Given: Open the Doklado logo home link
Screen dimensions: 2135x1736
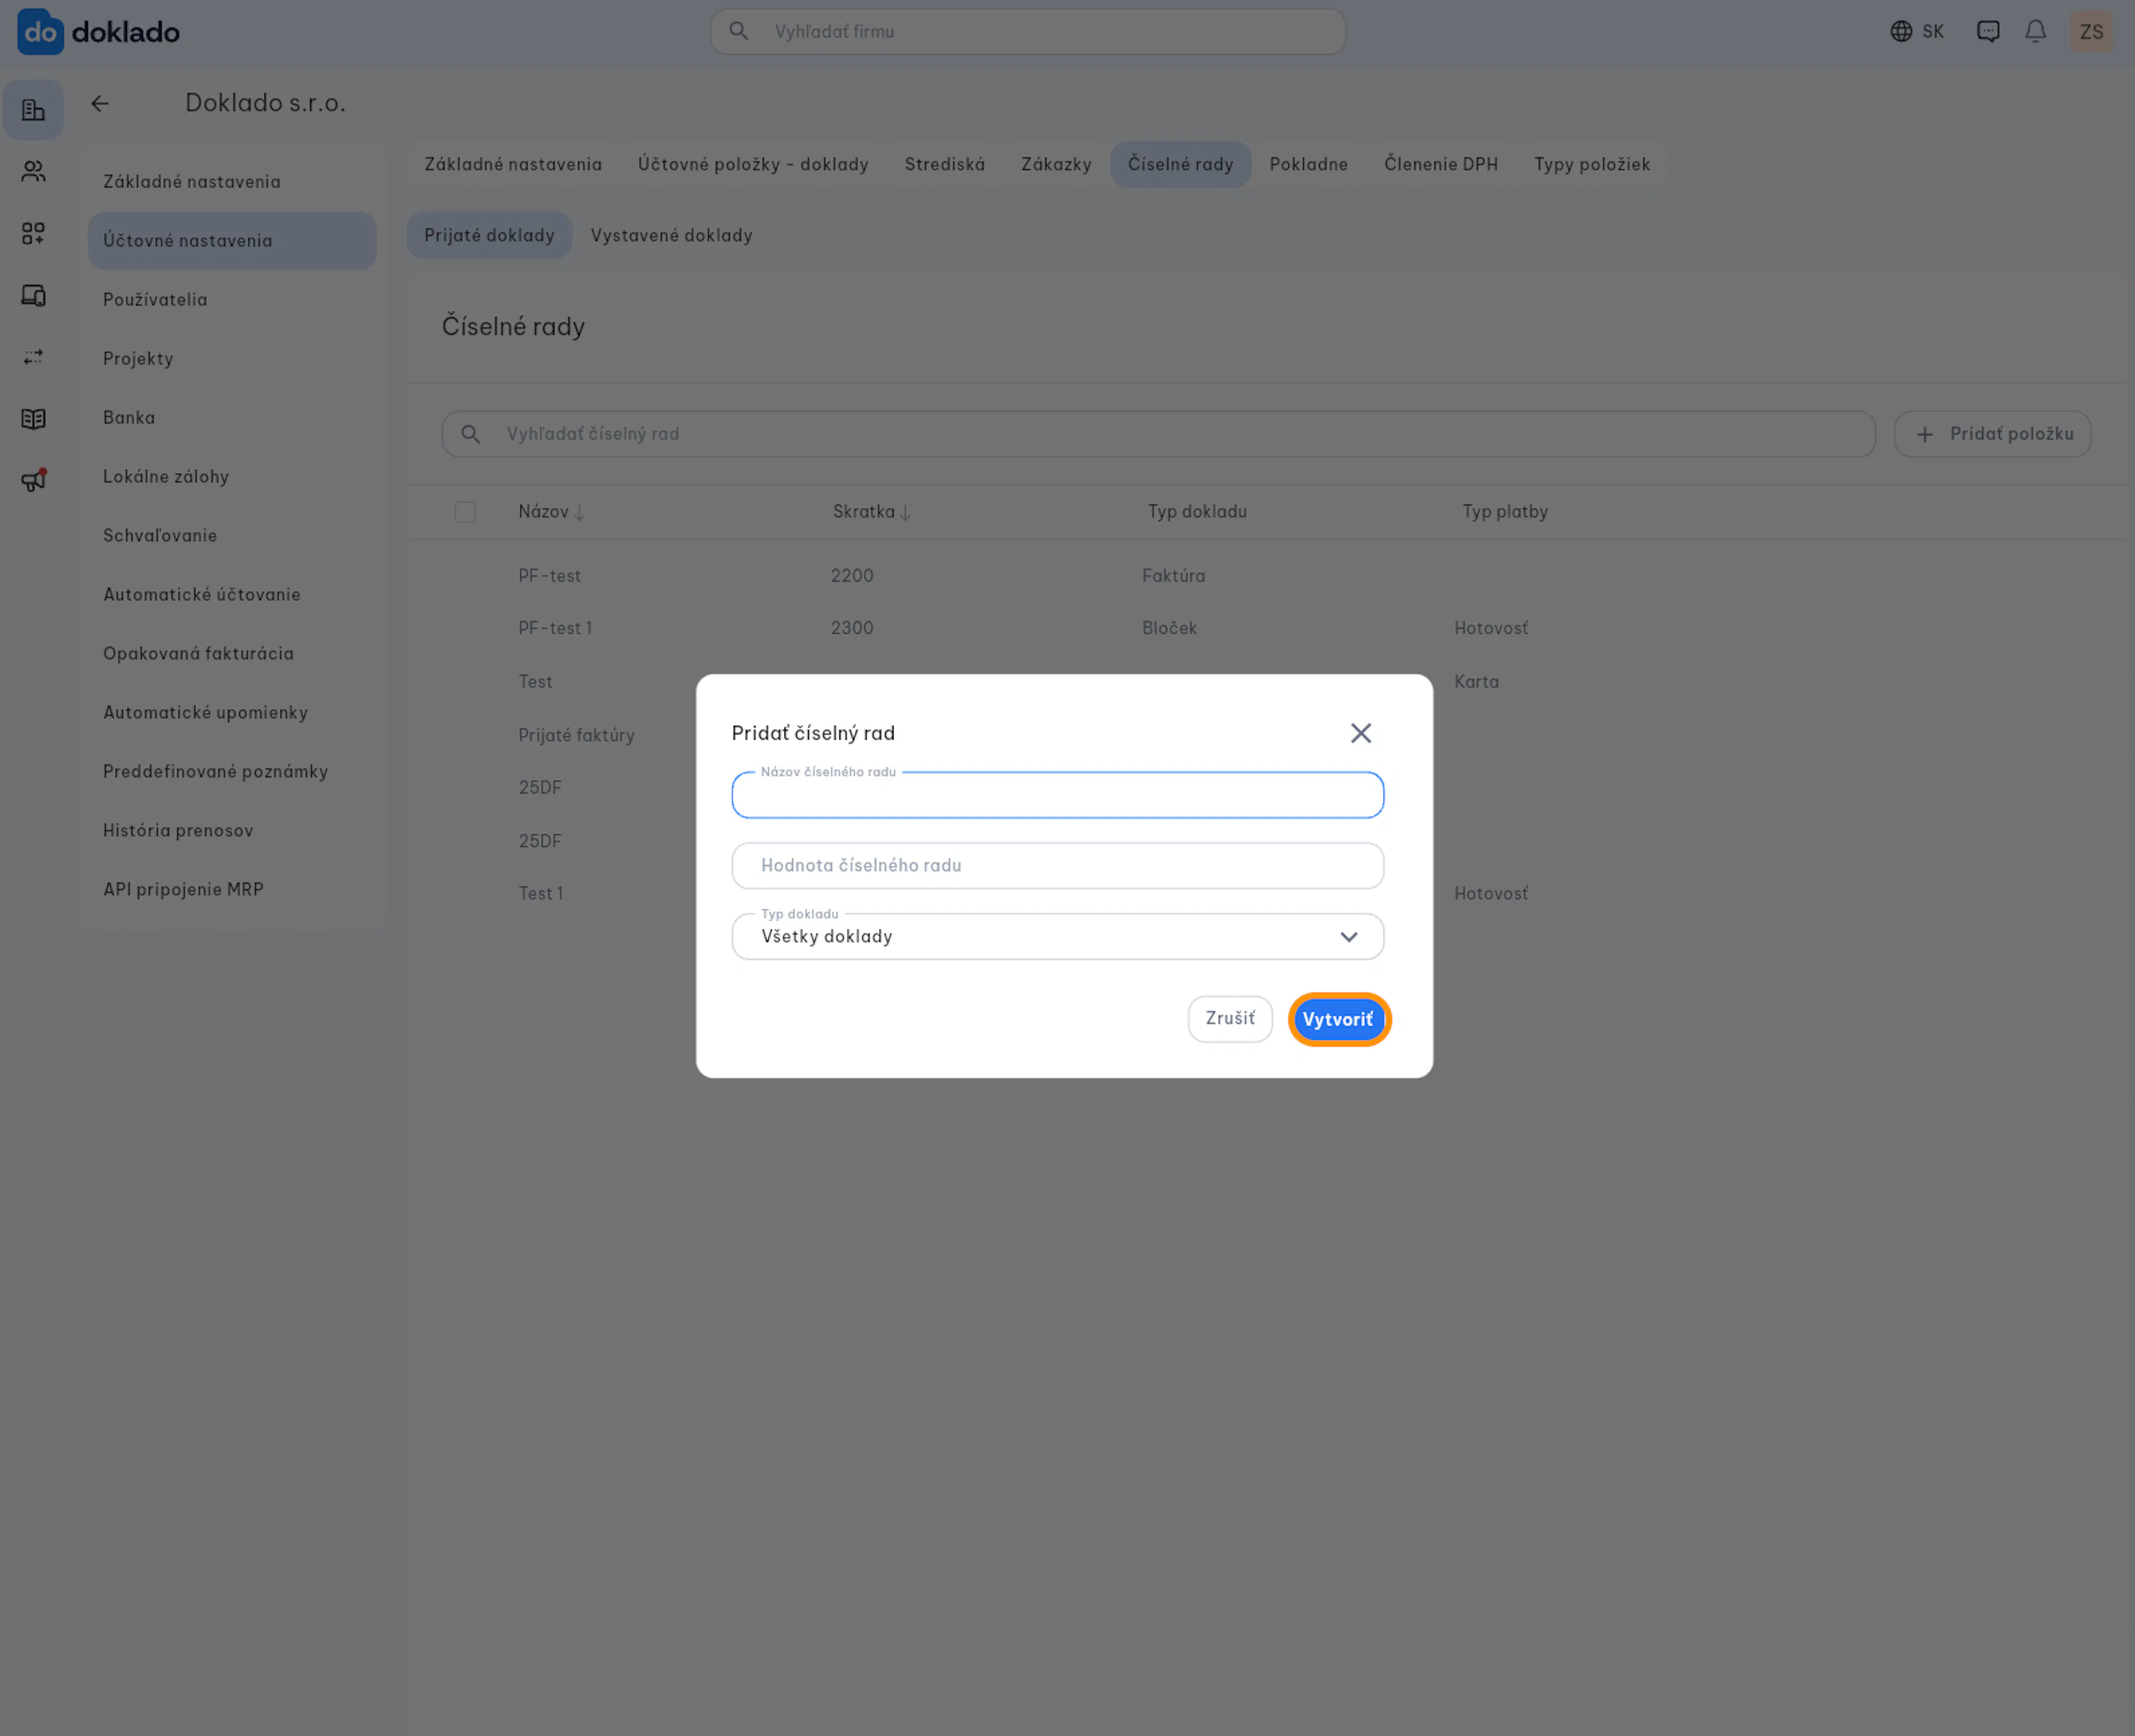Looking at the screenshot, I should point(98,32).
